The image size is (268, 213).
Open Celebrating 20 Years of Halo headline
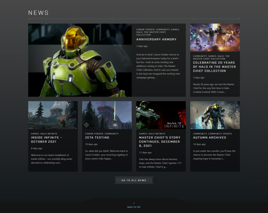click(x=214, y=67)
